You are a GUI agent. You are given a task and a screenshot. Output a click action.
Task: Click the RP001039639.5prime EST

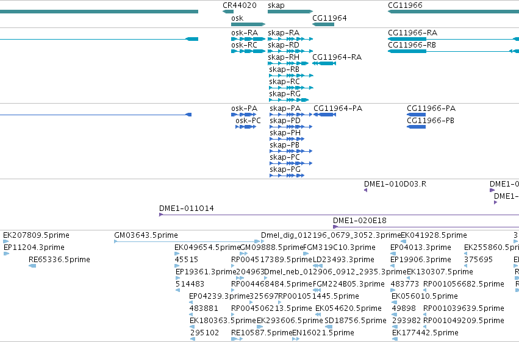425,315
